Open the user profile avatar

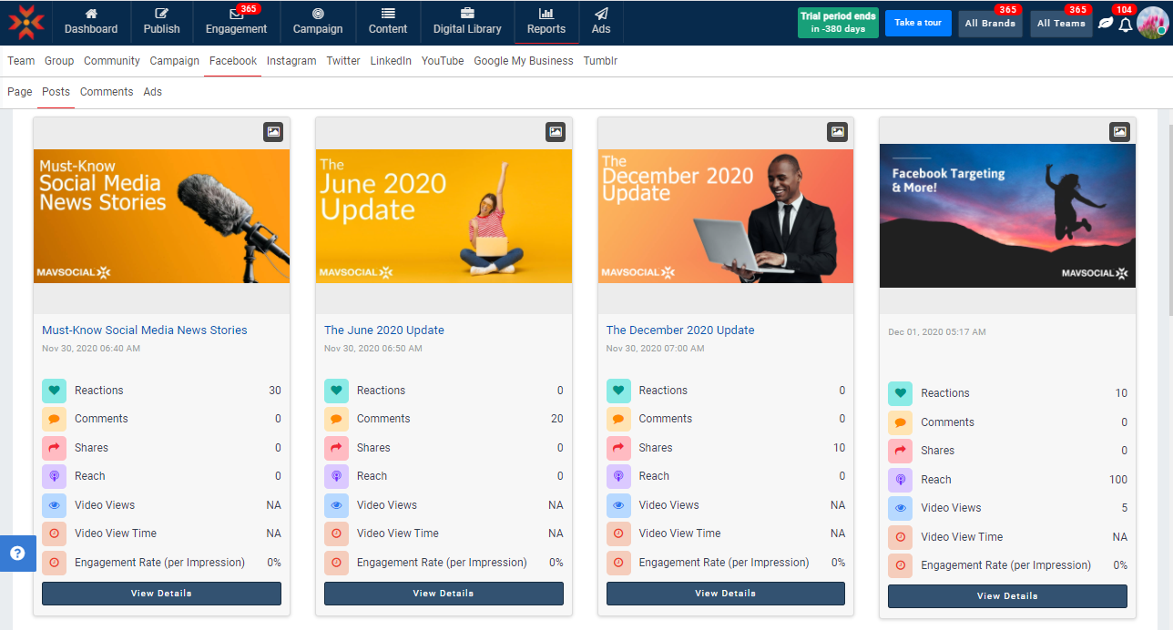1152,23
